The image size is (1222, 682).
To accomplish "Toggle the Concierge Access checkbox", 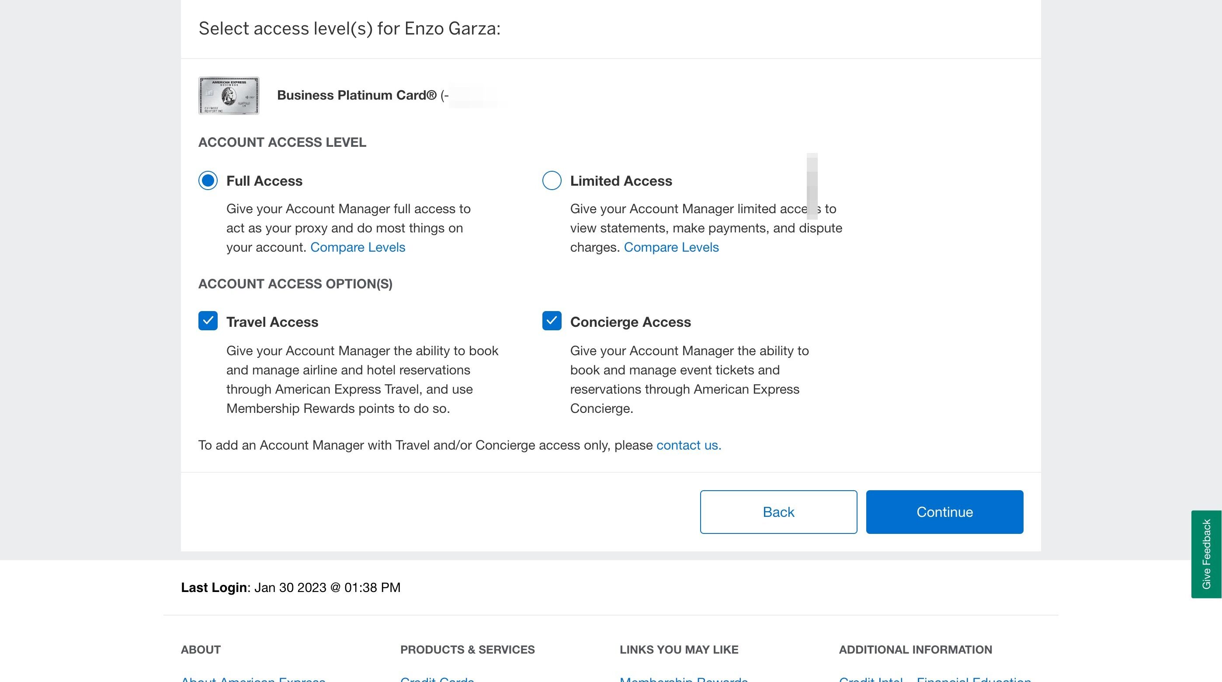I will (552, 321).
